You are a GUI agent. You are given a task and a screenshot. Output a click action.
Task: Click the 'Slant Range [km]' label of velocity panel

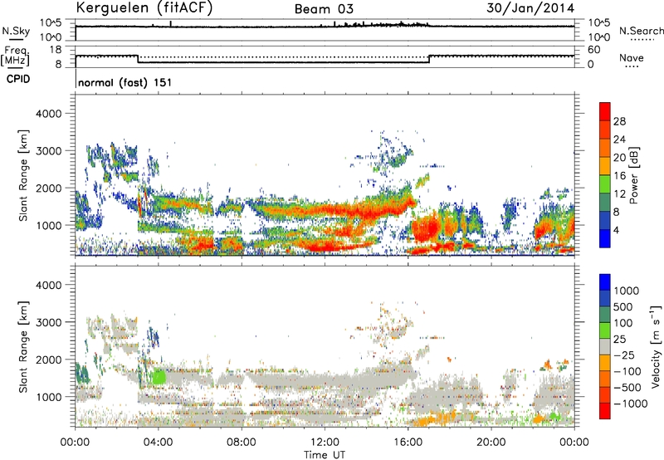point(23,347)
